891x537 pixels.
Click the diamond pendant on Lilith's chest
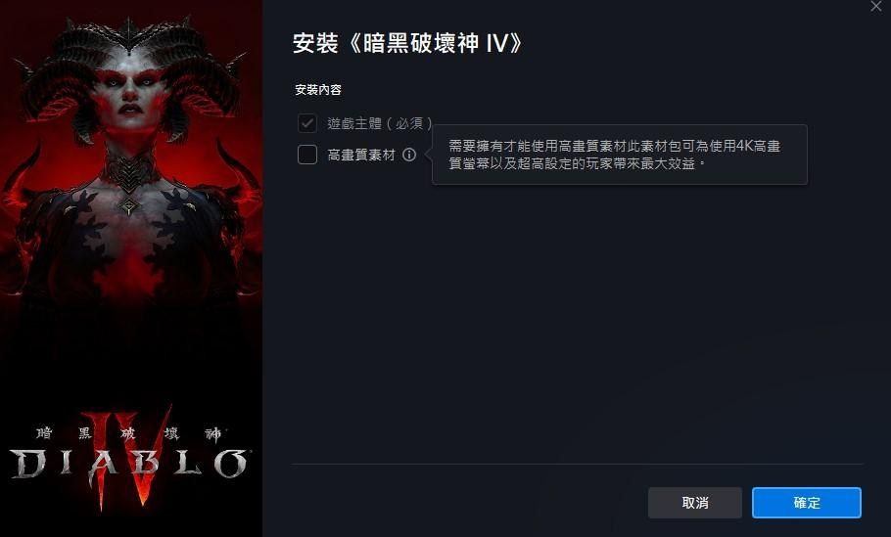pos(128,205)
